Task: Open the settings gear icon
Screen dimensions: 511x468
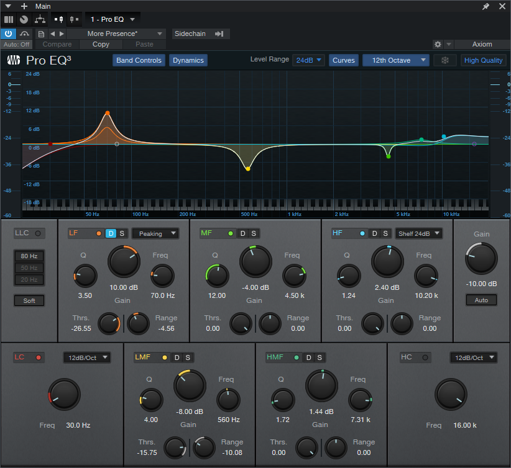Action: [438, 44]
